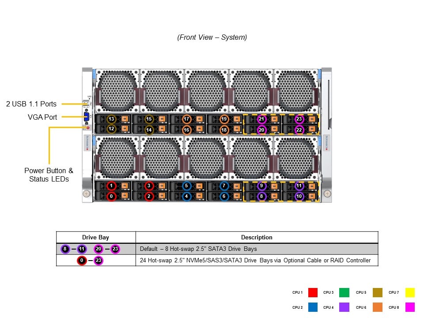Click the "Drive Bay" table column header
The image size is (424, 318).
click(x=95, y=238)
